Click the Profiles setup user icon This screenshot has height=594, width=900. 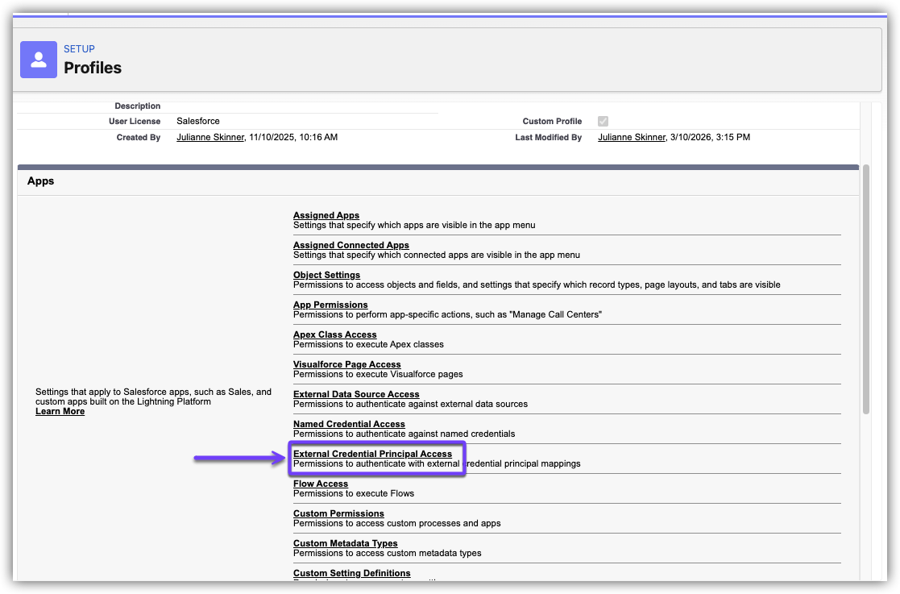click(39, 60)
